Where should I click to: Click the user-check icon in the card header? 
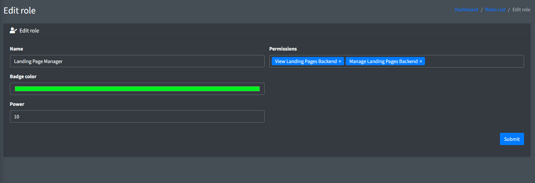(x=13, y=31)
